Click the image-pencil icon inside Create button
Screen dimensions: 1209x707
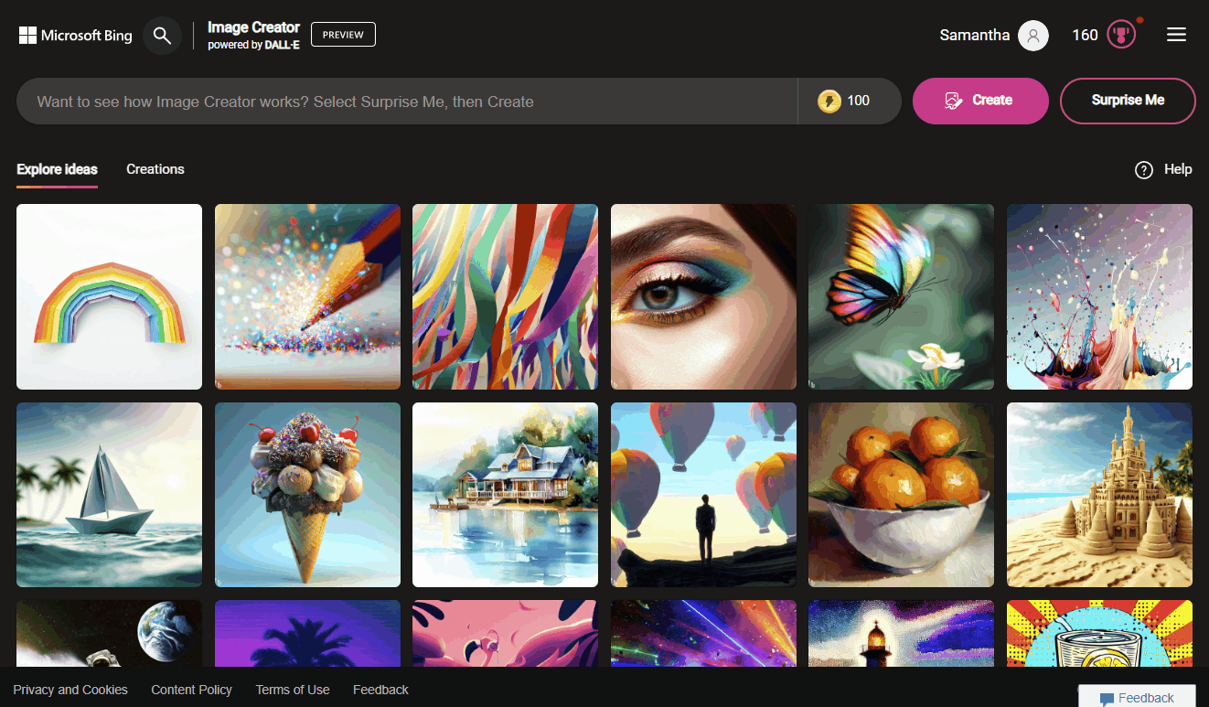952,100
